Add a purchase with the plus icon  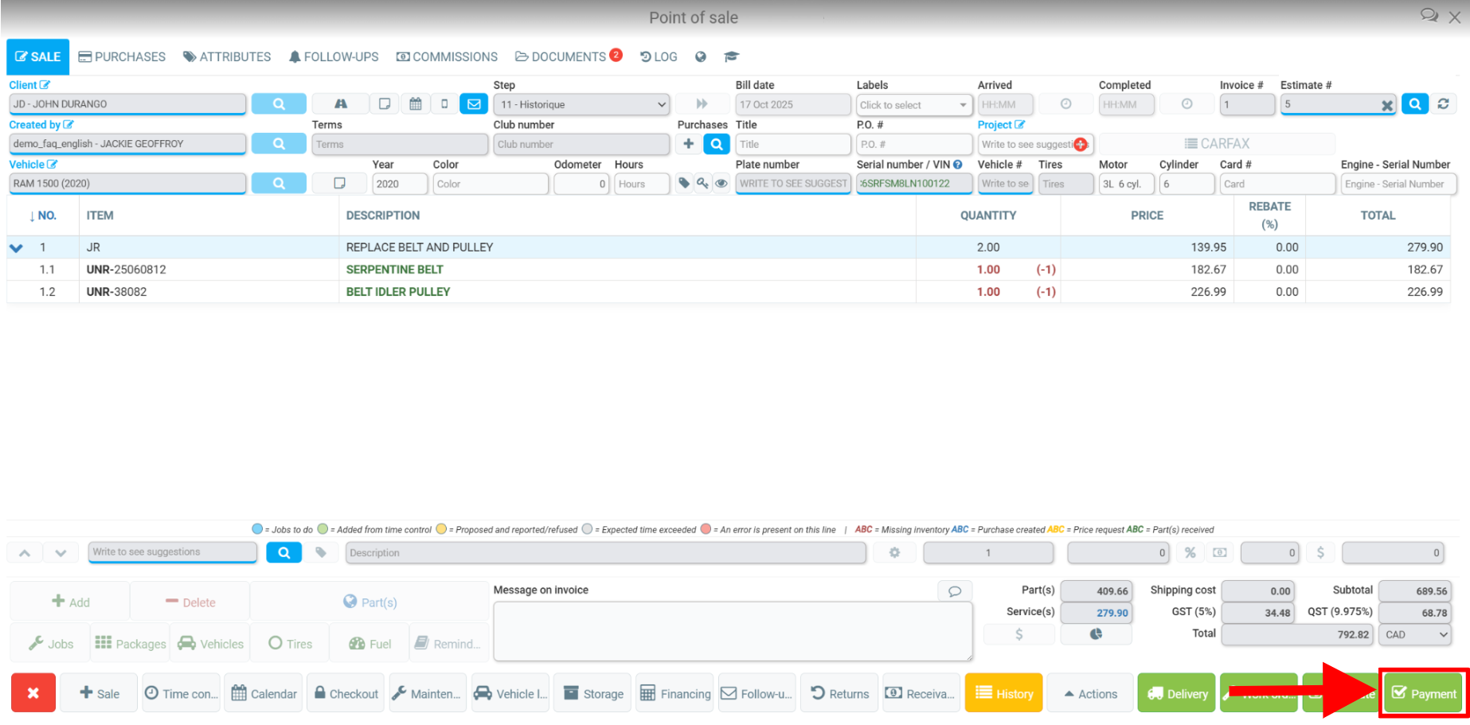click(x=689, y=144)
